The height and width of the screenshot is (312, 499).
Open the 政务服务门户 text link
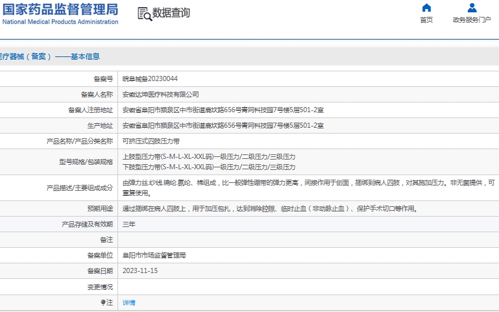(x=472, y=19)
